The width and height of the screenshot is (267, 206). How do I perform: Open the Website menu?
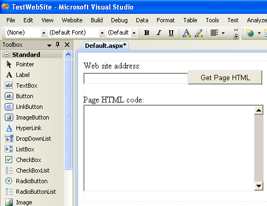(72, 20)
